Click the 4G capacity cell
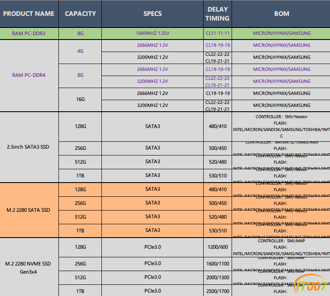 click(80, 51)
